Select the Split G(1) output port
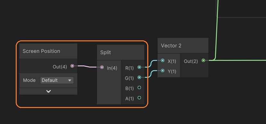 click(x=139, y=78)
